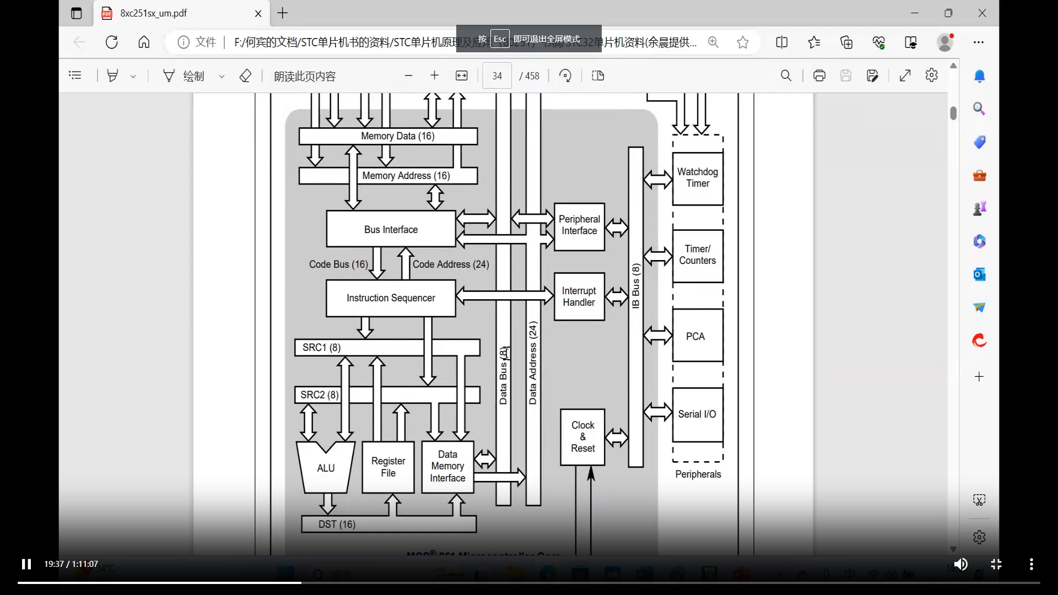Image resolution: width=1058 pixels, height=595 pixels.
Task: Rotate the PDF page
Action: click(x=565, y=75)
